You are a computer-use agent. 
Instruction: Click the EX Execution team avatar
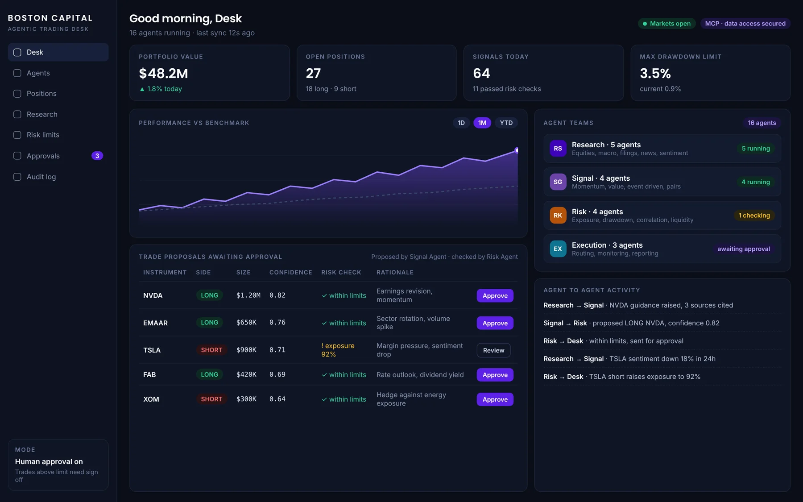click(x=558, y=249)
